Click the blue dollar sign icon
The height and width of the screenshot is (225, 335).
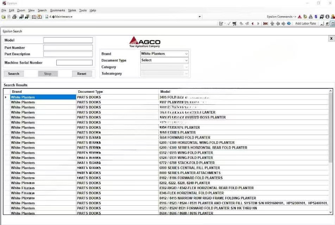click(x=316, y=17)
